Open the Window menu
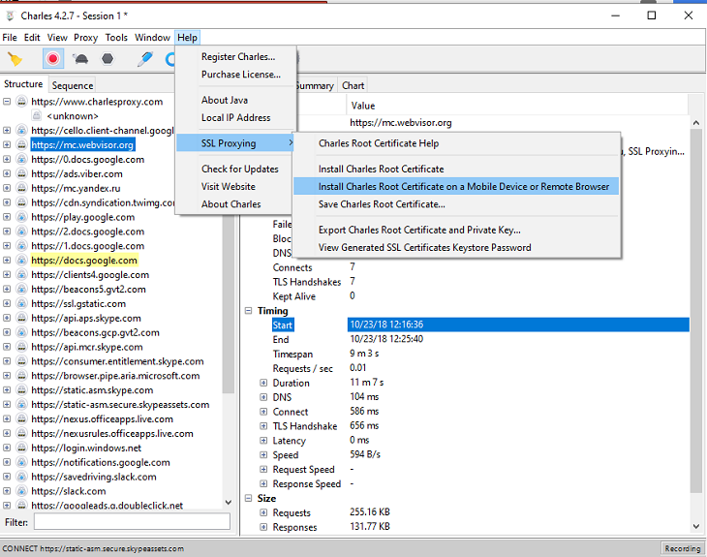 tap(152, 38)
